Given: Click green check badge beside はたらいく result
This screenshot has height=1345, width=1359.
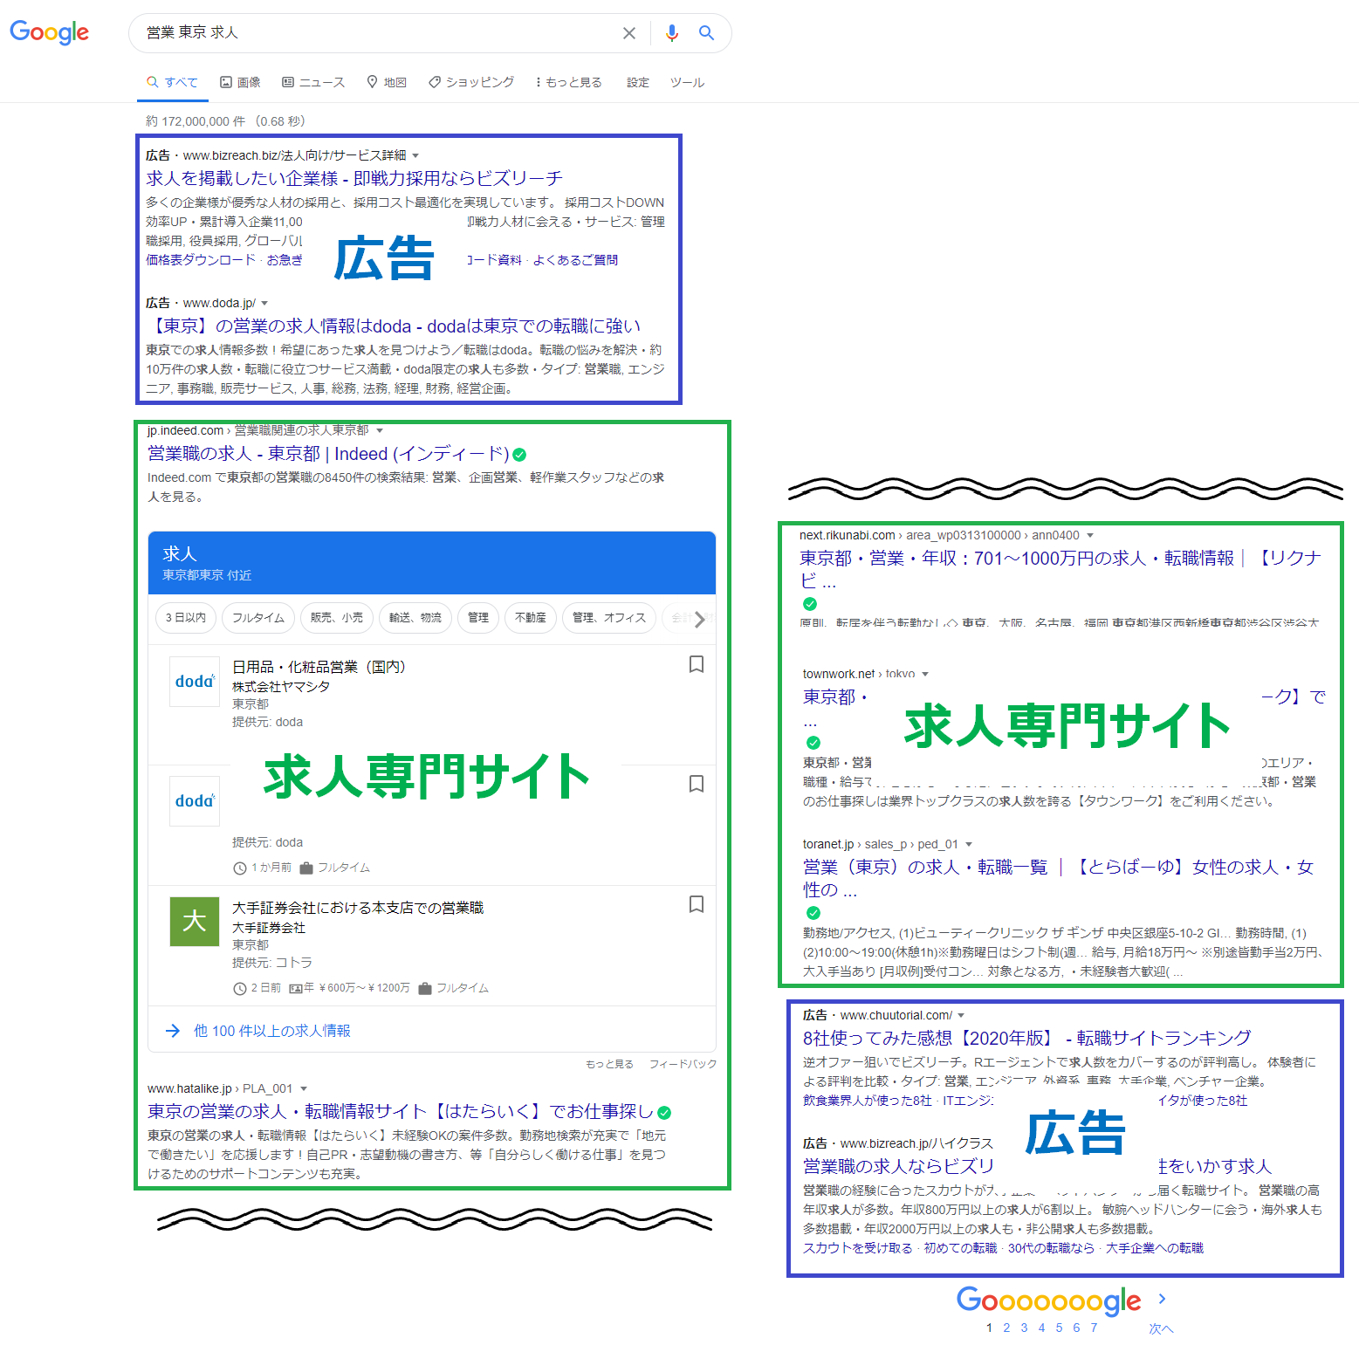Looking at the screenshot, I should coord(664,1113).
